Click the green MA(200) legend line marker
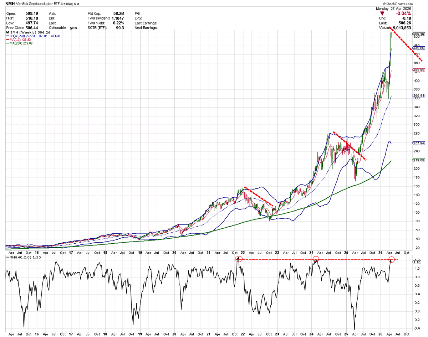This screenshot has height=337, width=428. (8, 43)
